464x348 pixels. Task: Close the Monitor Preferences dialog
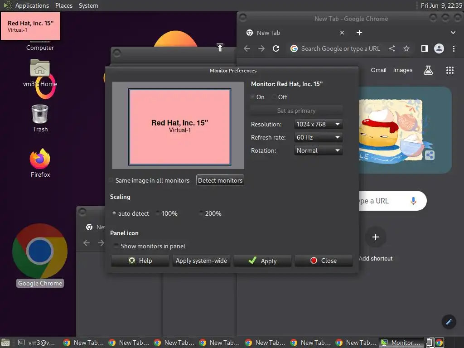point(324,261)
